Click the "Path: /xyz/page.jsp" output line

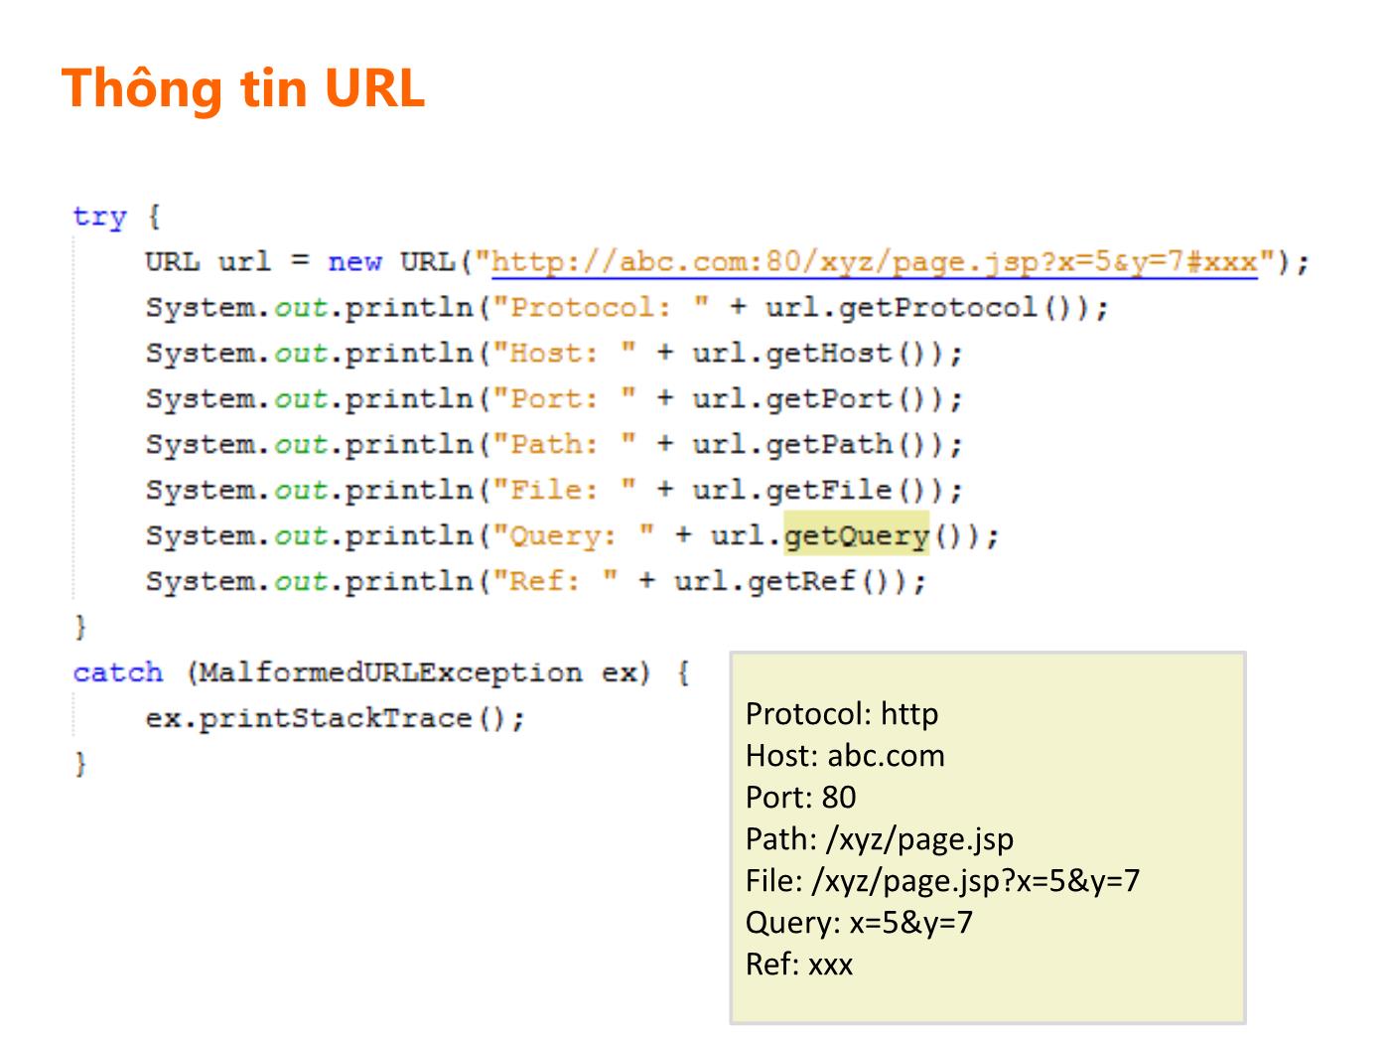[x=880, y=839]
